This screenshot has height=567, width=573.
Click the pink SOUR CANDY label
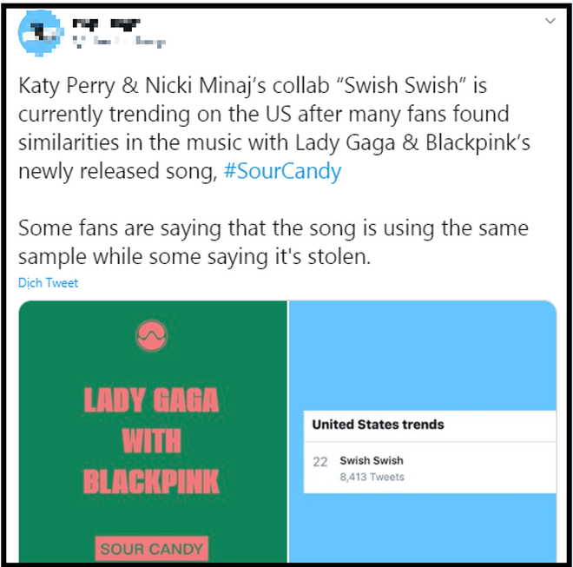(151, 549)
